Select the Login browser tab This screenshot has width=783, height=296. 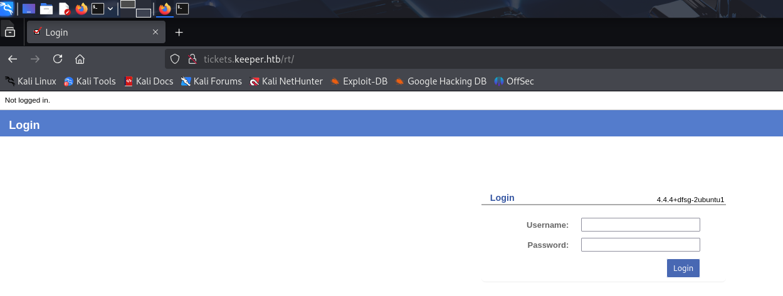pyautogui.click(x=94, y=32)
